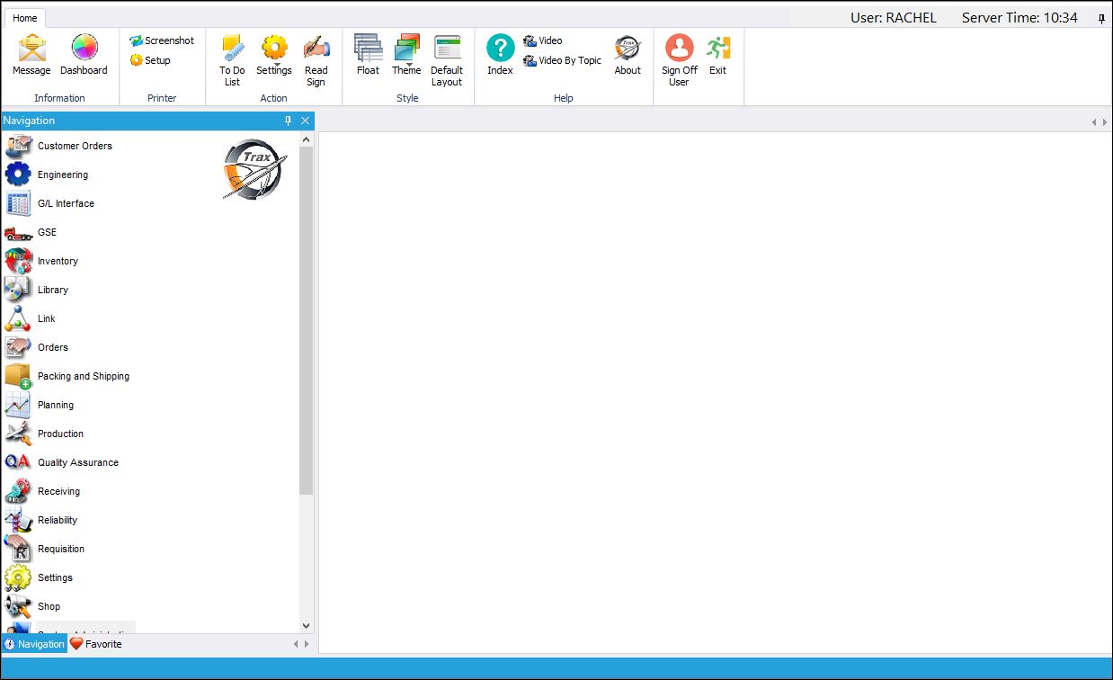Open the printer Setup option
Image resolution: width=1113 pixels, height=680 pixels.
click(150, 60)
